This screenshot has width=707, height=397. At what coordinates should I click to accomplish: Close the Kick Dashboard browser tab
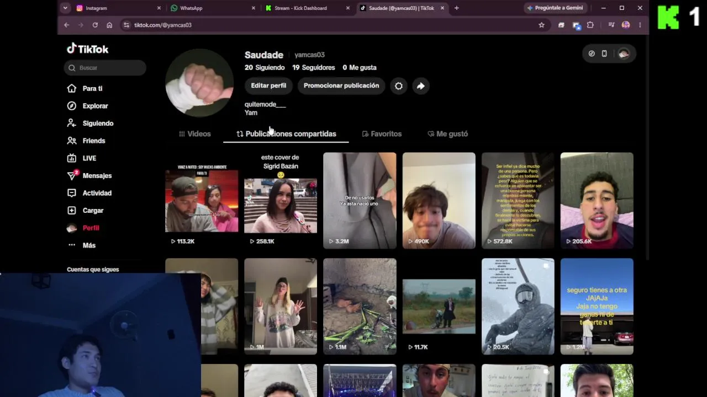(x=348, y=8)
